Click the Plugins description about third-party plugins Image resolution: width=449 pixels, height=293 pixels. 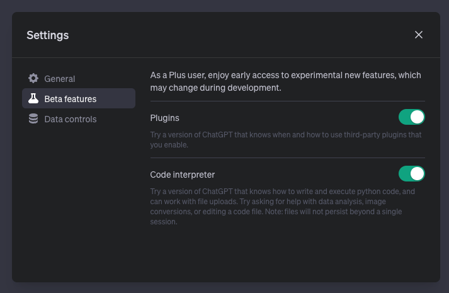pos(286,140)
